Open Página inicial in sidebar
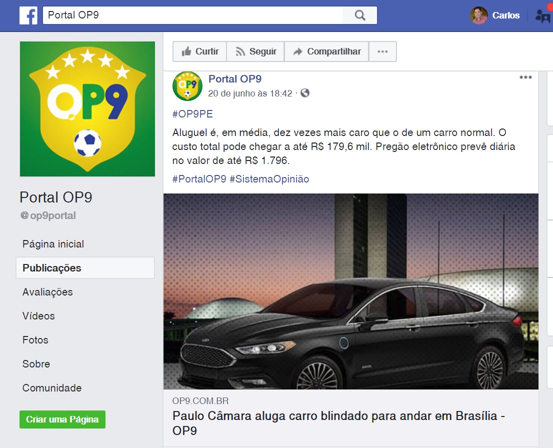Image resolution: width=553 pixels, height=448 pixels. [x=53, y=244]
